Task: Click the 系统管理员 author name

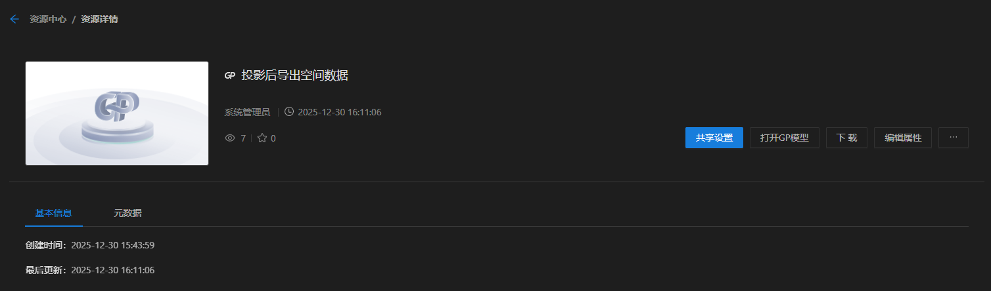Action: point(247,112)
